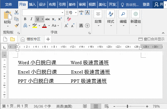Open underline style dropdown arrow
Viewport: 167px width, 109px height.
coord(42,19)
